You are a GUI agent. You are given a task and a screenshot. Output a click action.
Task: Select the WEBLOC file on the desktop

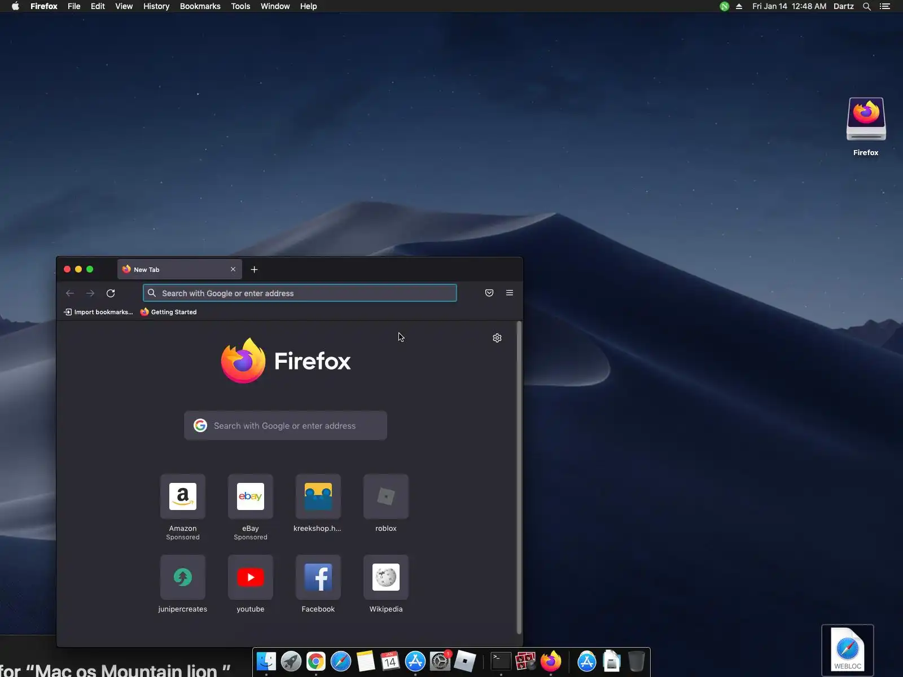(x=848, y=650)
